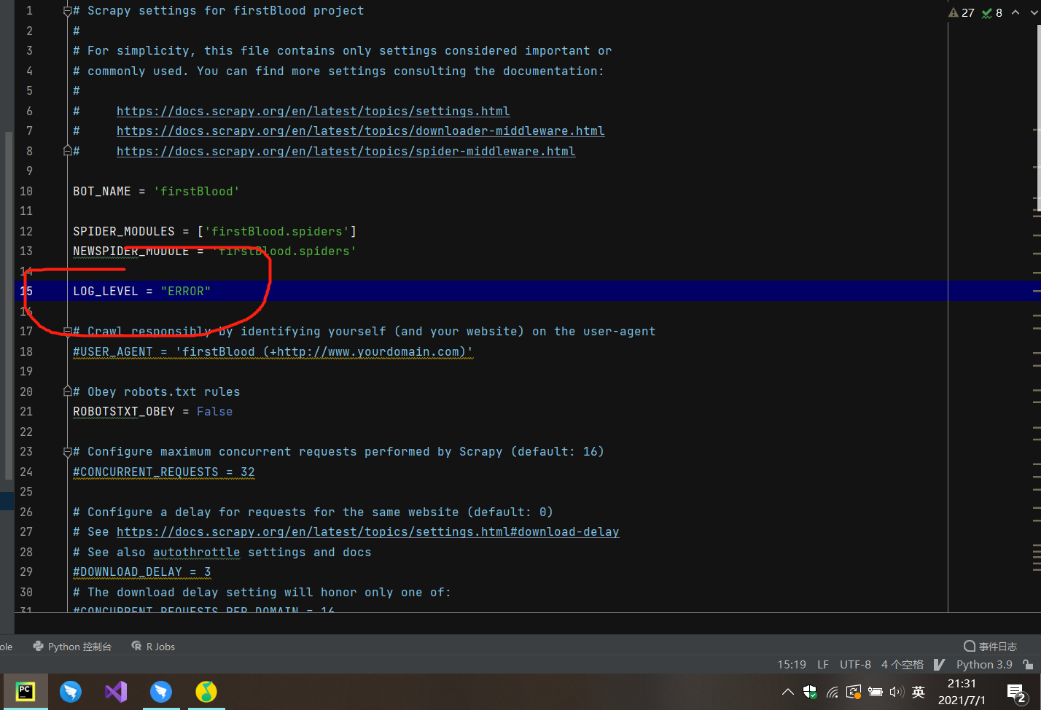The height and width of the screenshot is (710, 1041).
Task: Click the tray icon with orange badge
Action: [854, 692]
